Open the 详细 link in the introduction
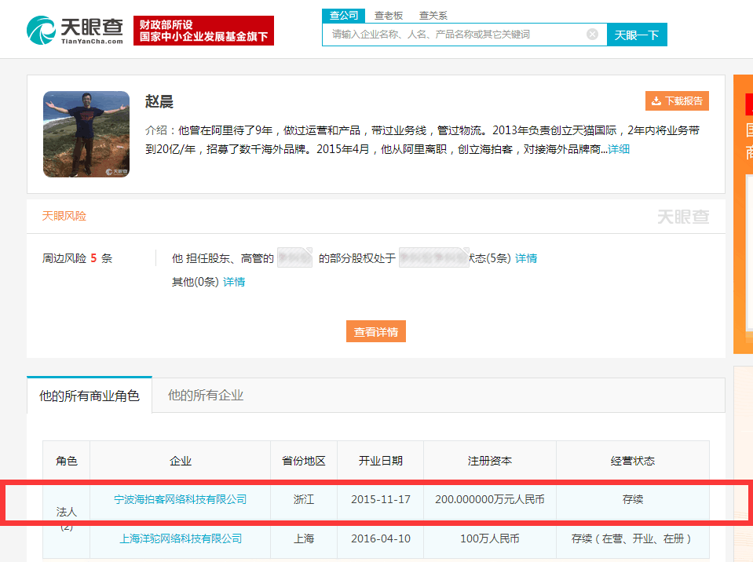This screenshot has width=753, height=562. click(x=619, y=149)
